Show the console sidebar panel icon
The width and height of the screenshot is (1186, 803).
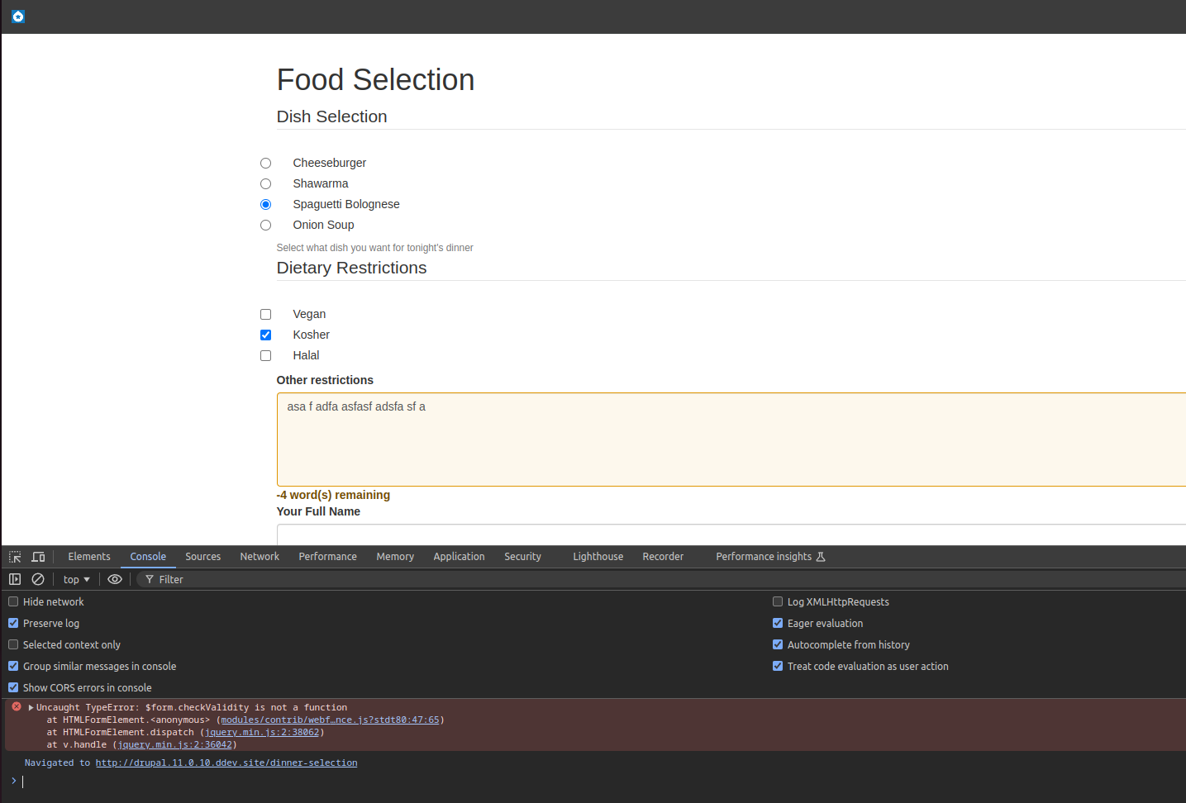[x=15, y=579]
